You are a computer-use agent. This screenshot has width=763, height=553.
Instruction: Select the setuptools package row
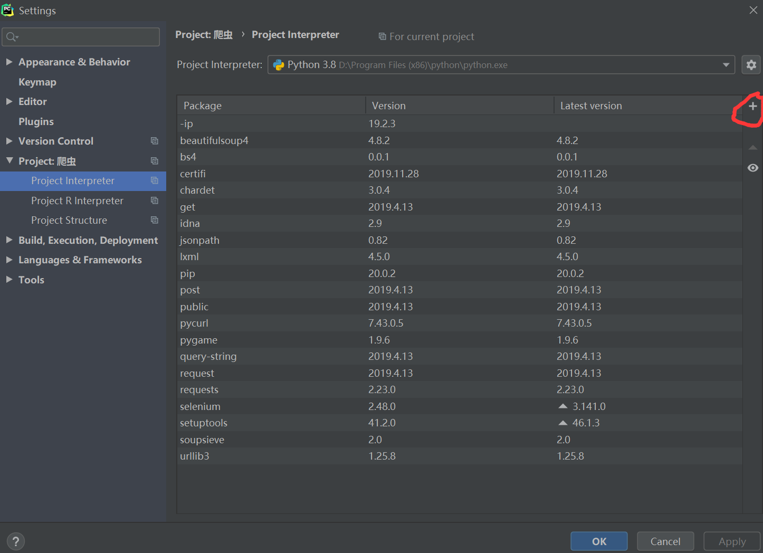(460, 423)
